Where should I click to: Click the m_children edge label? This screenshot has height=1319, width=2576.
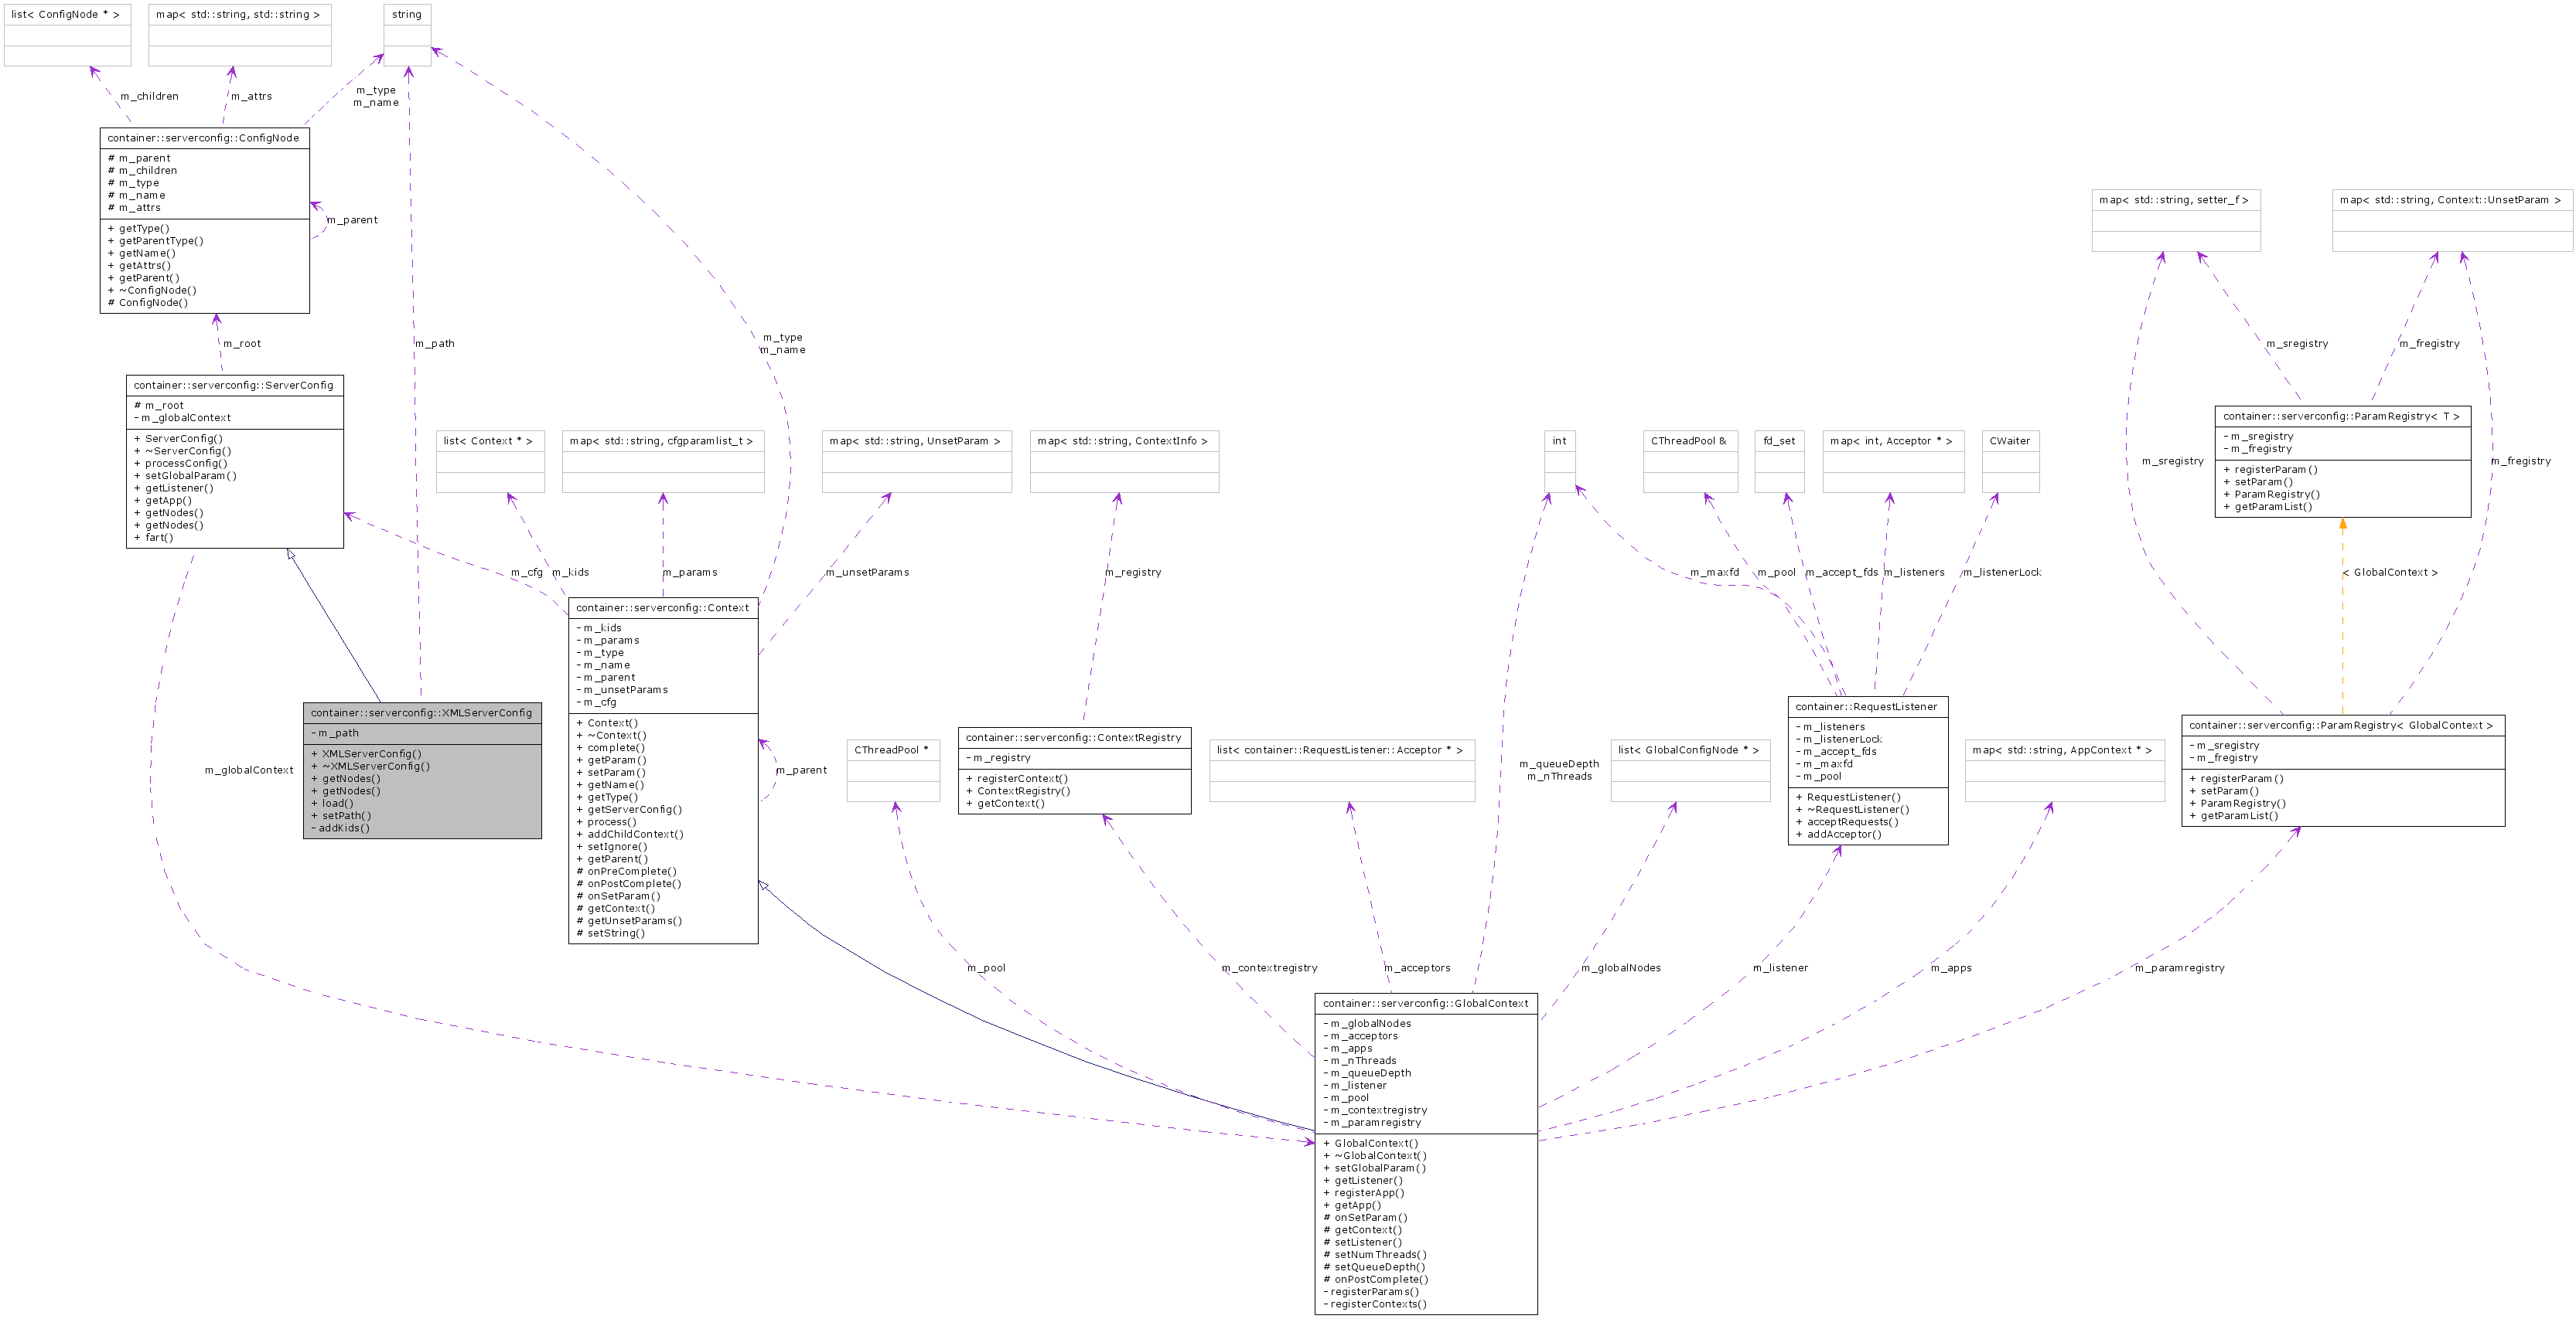click(x=149, y=96)
